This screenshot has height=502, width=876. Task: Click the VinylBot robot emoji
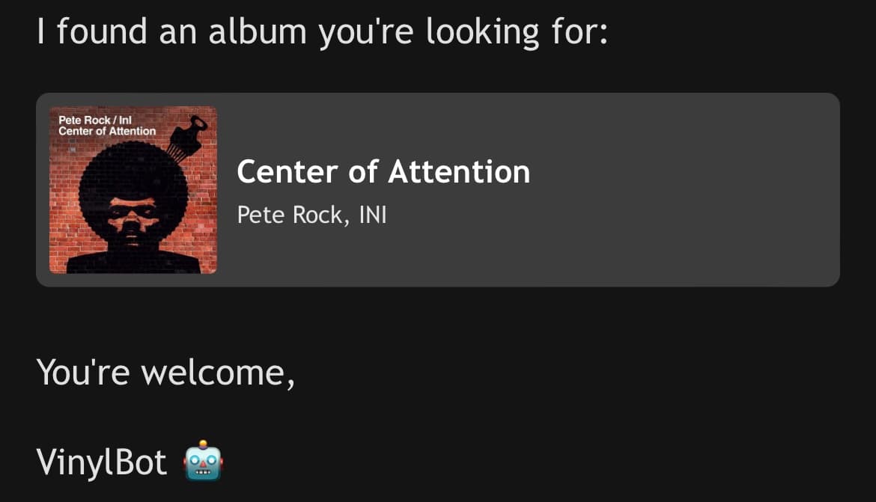pos(203,462)
